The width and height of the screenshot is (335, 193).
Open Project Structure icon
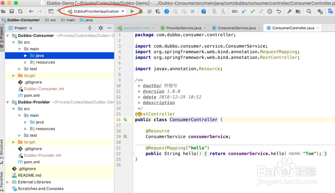[x=298, y=11]
